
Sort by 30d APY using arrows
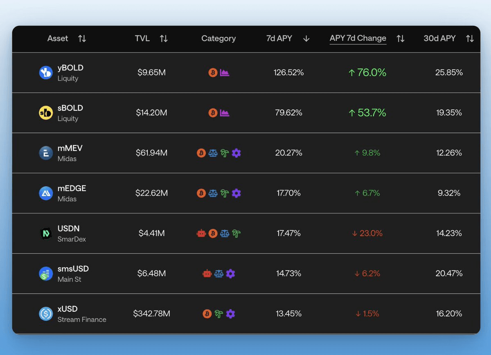tap(470, 38)
